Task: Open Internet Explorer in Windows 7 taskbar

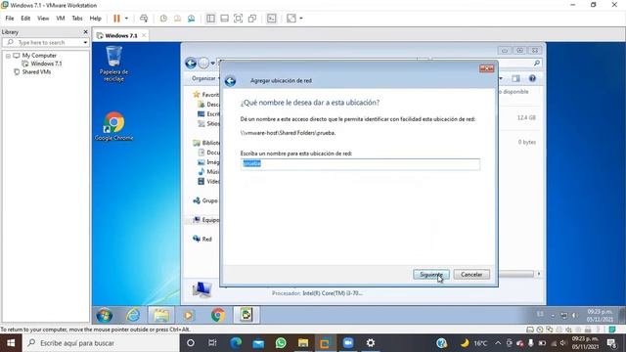Action: [x=133, y=316]
